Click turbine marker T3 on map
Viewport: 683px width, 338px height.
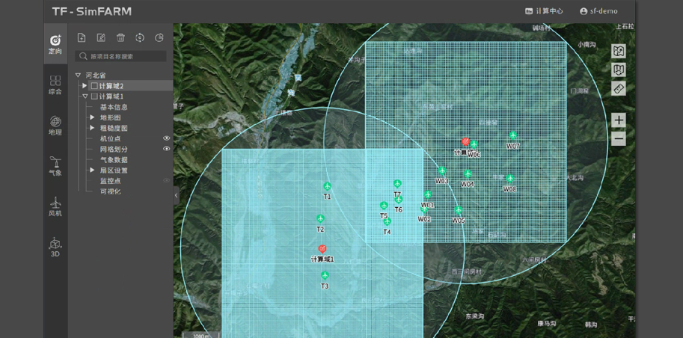tap(325, 276)
